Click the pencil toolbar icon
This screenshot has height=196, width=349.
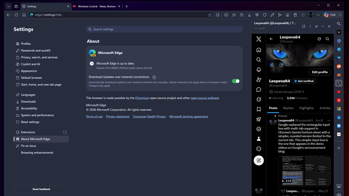[272, 15]
